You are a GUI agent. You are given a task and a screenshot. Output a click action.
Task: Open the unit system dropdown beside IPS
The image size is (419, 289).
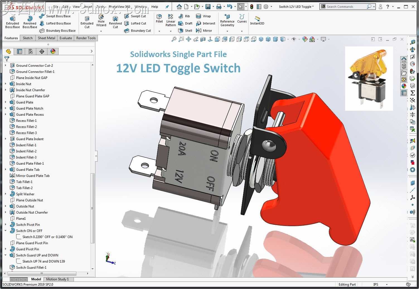387,284
